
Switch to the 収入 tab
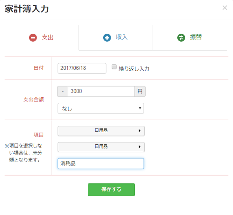[116, 38]
